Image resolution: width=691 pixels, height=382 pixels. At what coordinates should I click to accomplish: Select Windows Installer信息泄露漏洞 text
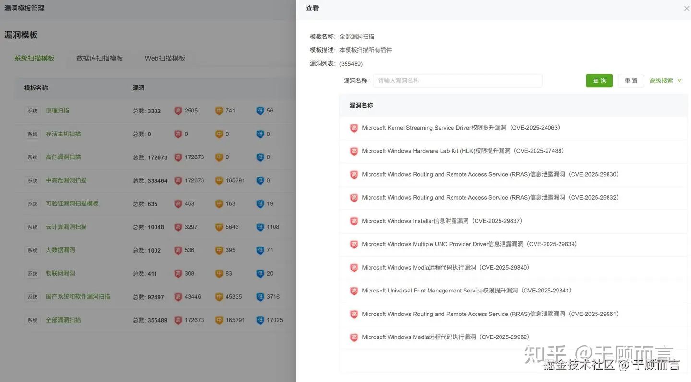(442, 221)
